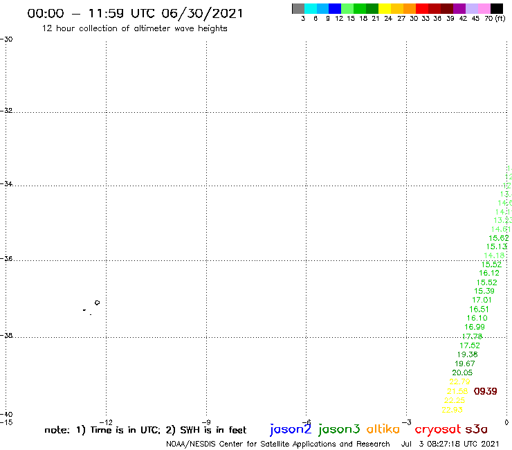Click the yellow swatch in the color scale
Viewport: 512px width, 450px height.
385,8
